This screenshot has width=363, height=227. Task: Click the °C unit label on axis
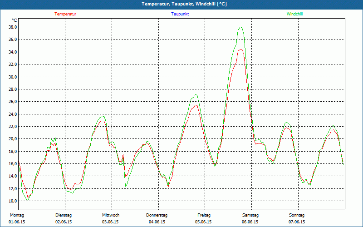(14, 20)
